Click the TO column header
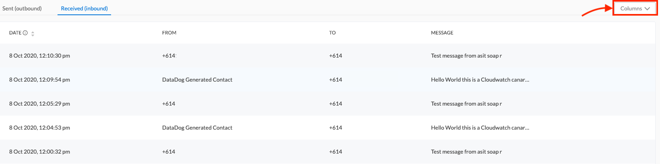Screen dimensions: 660x164 [x=332, y=33]
